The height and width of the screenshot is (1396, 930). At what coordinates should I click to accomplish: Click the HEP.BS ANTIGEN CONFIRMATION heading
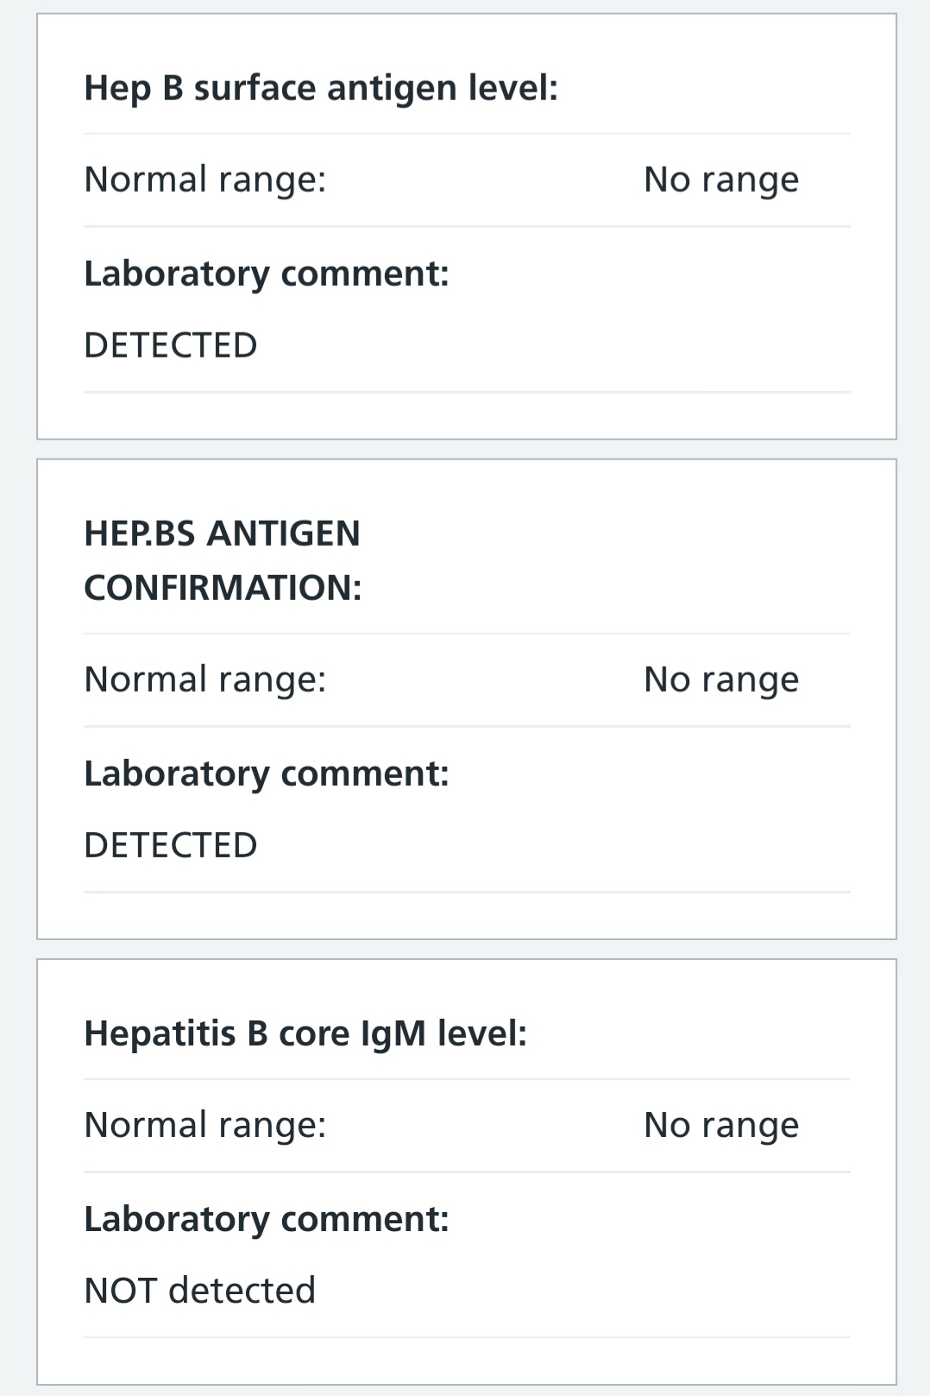tap(223, 560)
